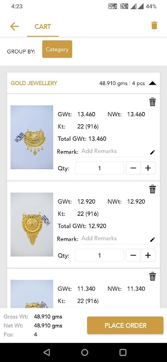The height and width of the screenshot is (362, 167).
Task: Increase quantity of the 13.460 gms item
Action: (x=148, y=168)
